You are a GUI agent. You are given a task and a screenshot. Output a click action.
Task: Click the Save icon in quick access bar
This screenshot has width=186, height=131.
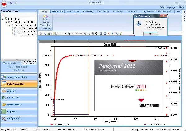click(x=11, y=3)
